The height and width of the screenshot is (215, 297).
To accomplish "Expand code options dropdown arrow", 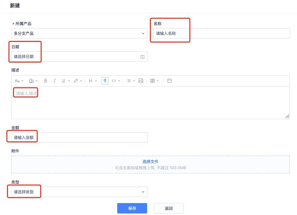I will 119,81.
